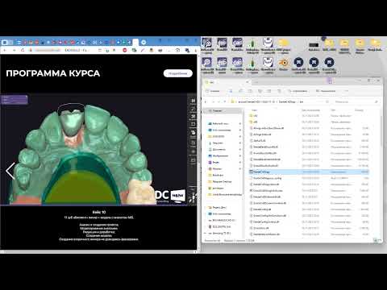Open the Сортировать dropdown
387x290 pixels.
298,91
